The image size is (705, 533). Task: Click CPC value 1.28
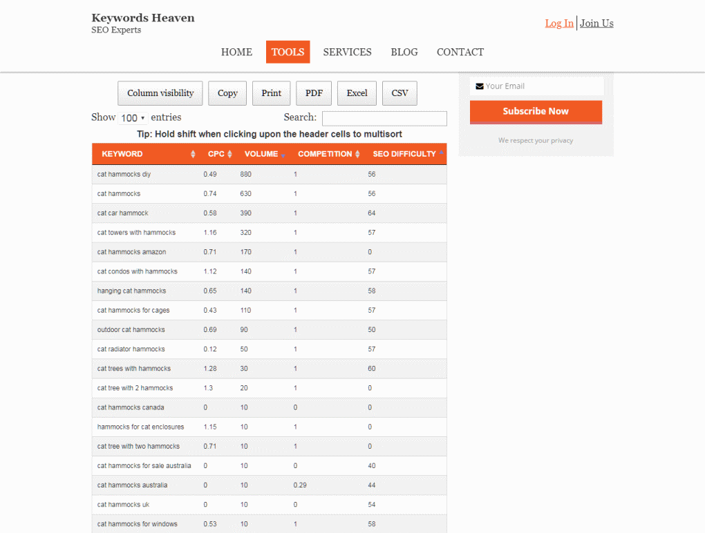point(210,369)
